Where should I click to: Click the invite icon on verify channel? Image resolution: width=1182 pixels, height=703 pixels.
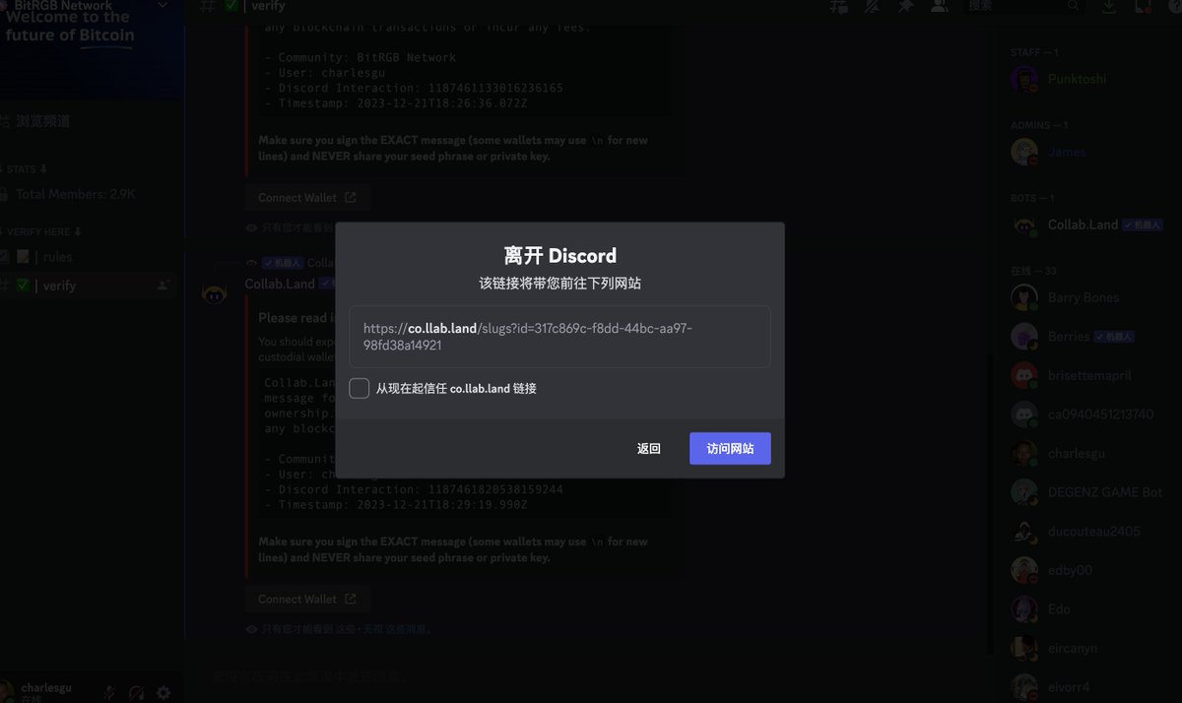(163, 286)
